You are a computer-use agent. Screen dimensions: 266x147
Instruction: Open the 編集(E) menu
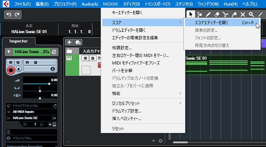[42, 4]
